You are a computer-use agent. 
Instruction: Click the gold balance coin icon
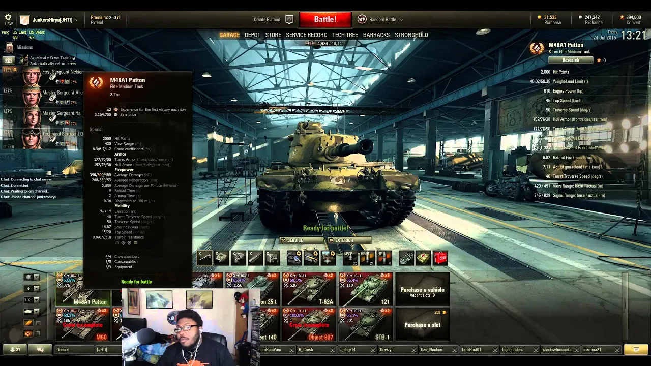pyautogui.click(x=540, y=17)
